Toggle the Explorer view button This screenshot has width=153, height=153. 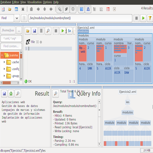tap(114, 9)
